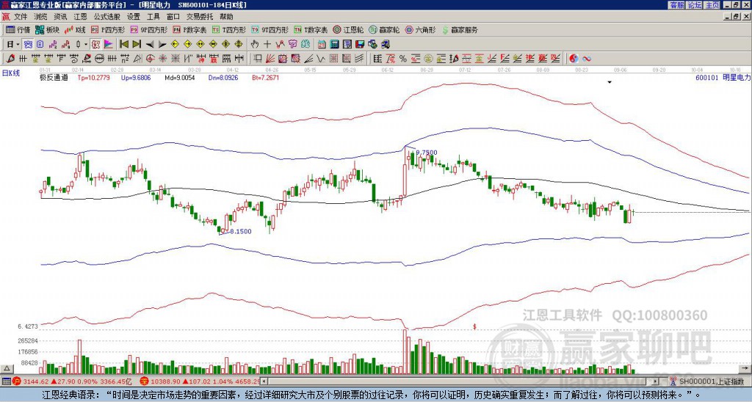Click the up-triangle button at volume pane left

click(7, 368)
